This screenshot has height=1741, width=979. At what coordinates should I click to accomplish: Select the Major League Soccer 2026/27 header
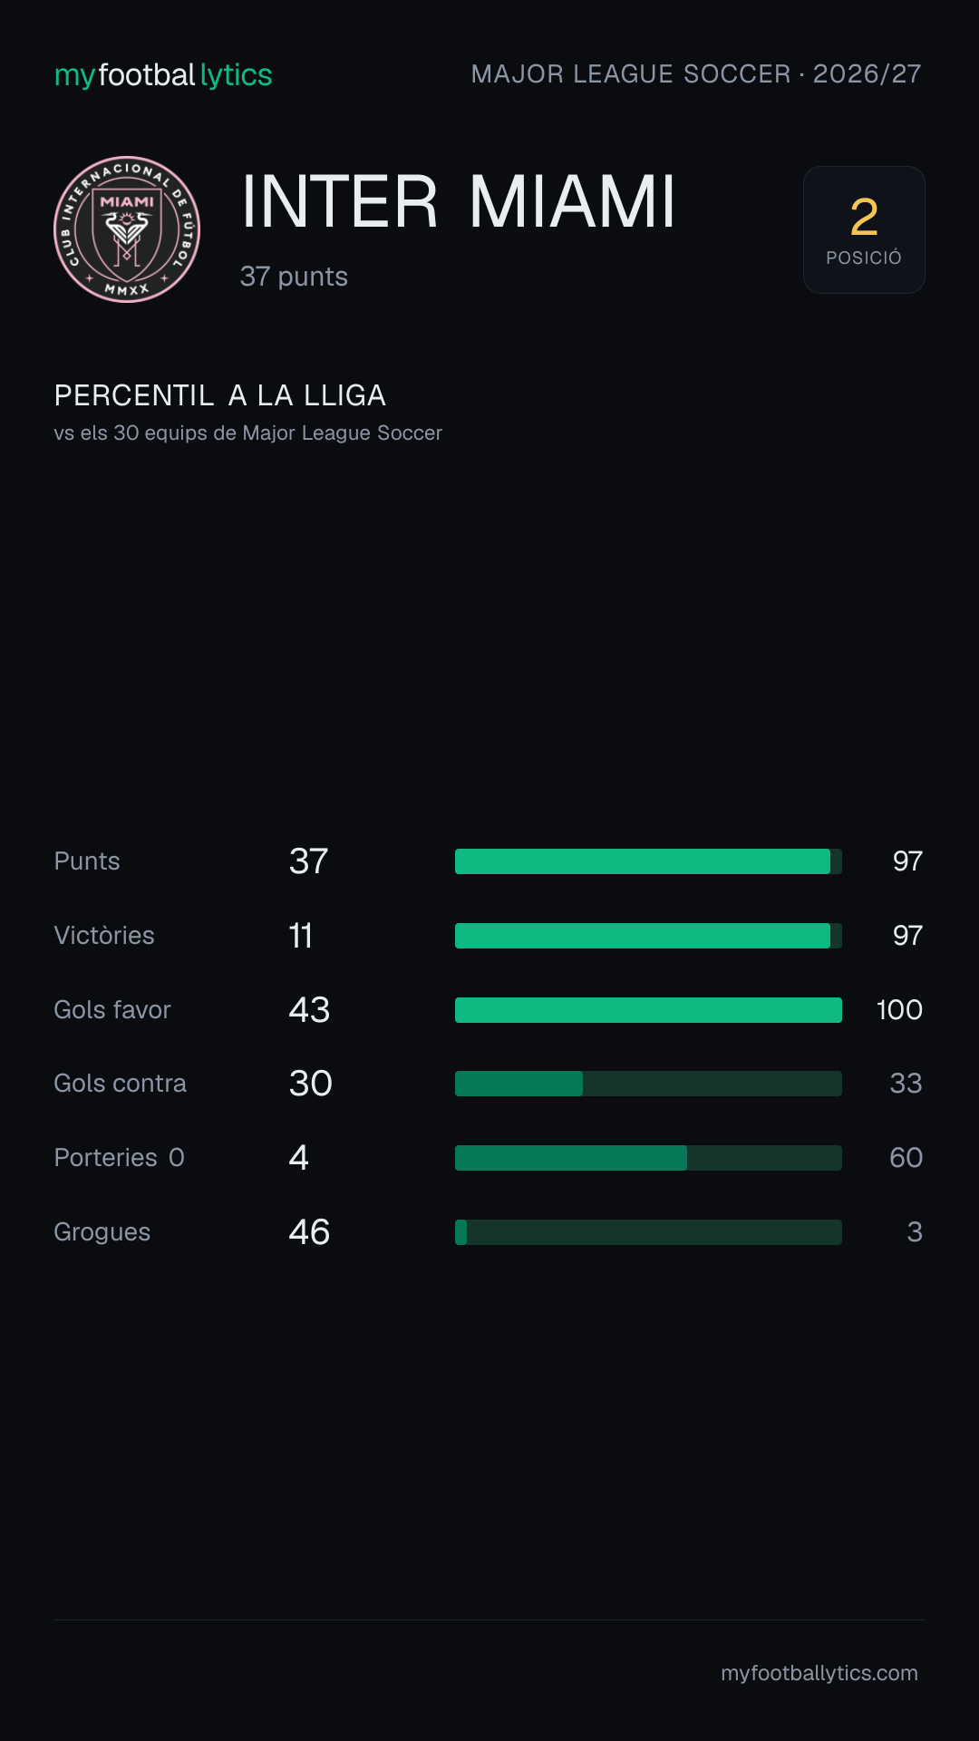[696, 74]
